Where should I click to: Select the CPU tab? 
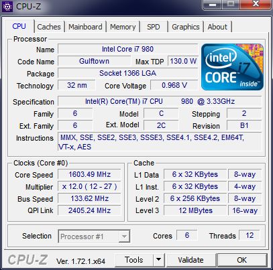click(x=19, y=26)
